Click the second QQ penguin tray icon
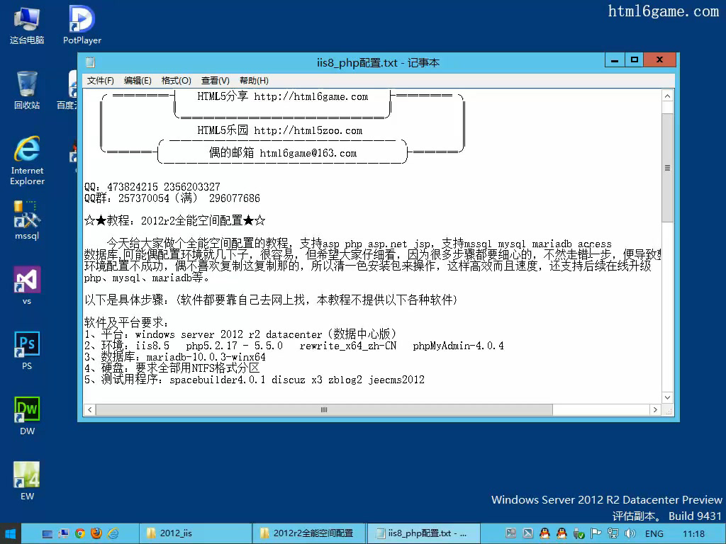Image resolution: width=726 pixels, height=544 pixels. 562,533
